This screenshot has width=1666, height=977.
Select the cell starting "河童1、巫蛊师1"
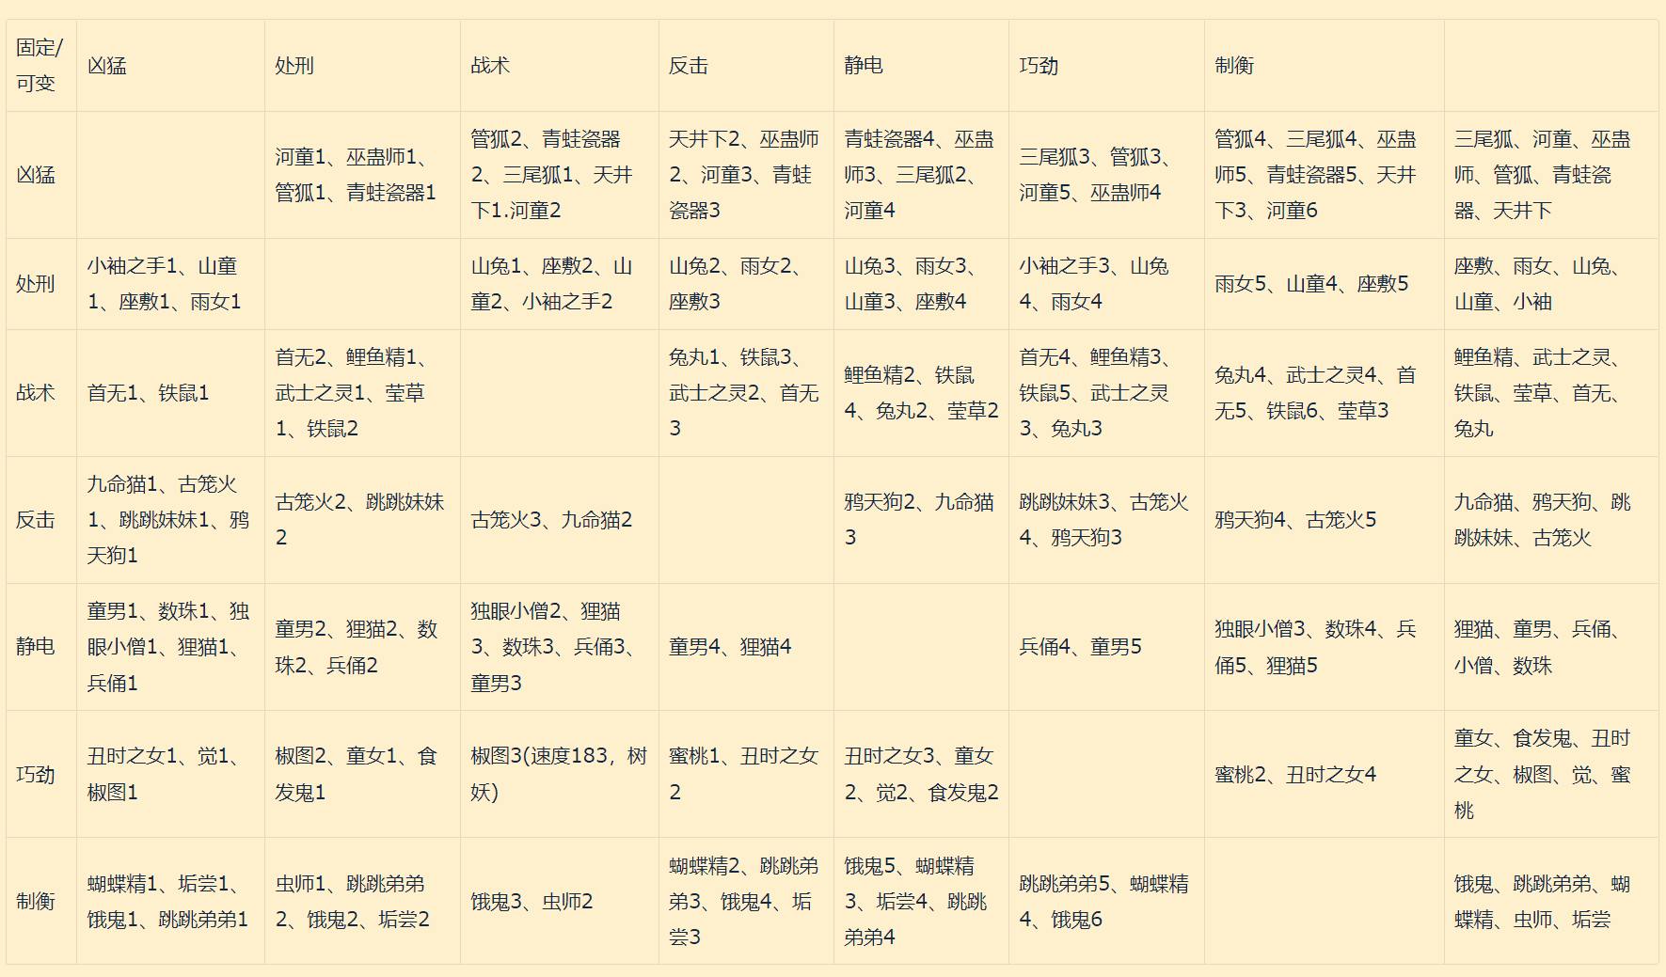(x=362, y=175)
